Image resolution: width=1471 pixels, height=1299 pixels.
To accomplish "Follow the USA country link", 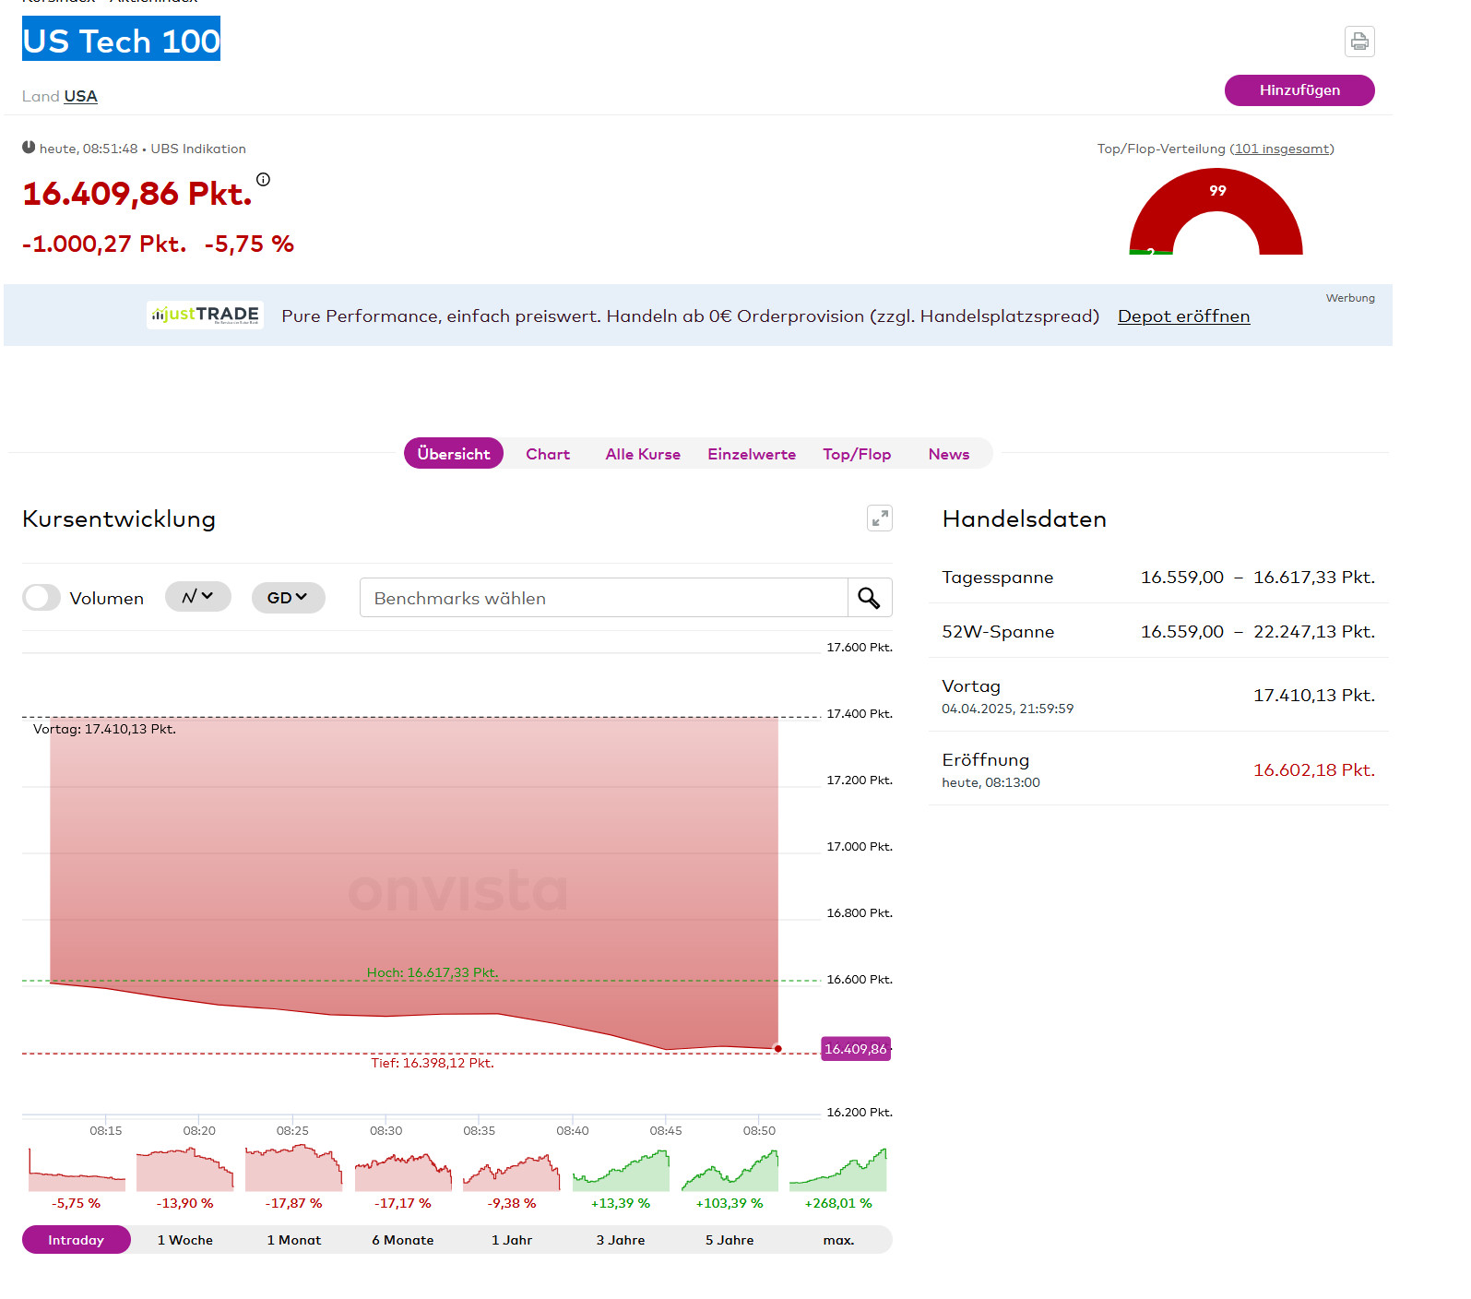I will pyautogui.click(x=80, y=96).
